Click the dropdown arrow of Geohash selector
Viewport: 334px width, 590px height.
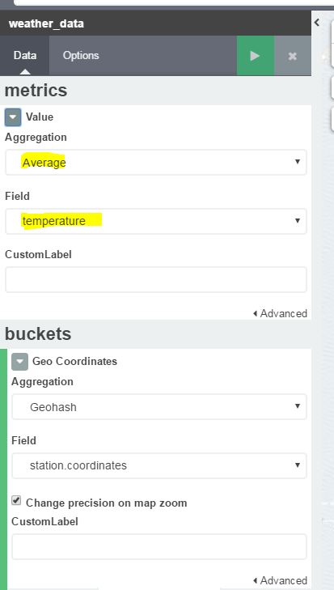[298, 406]
